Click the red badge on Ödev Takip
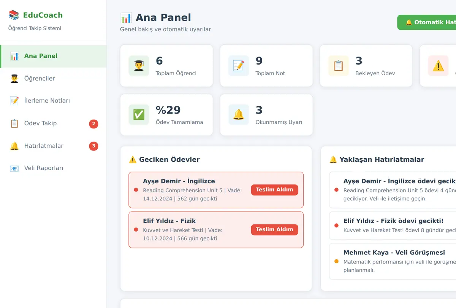 94,124
